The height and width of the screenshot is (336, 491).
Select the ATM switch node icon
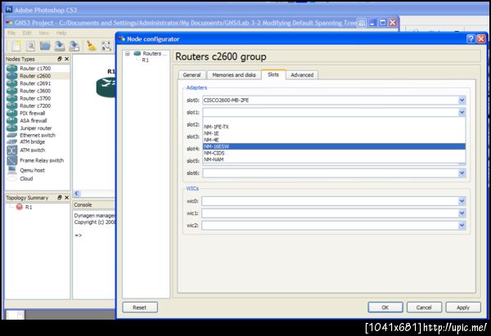[12, 150]
